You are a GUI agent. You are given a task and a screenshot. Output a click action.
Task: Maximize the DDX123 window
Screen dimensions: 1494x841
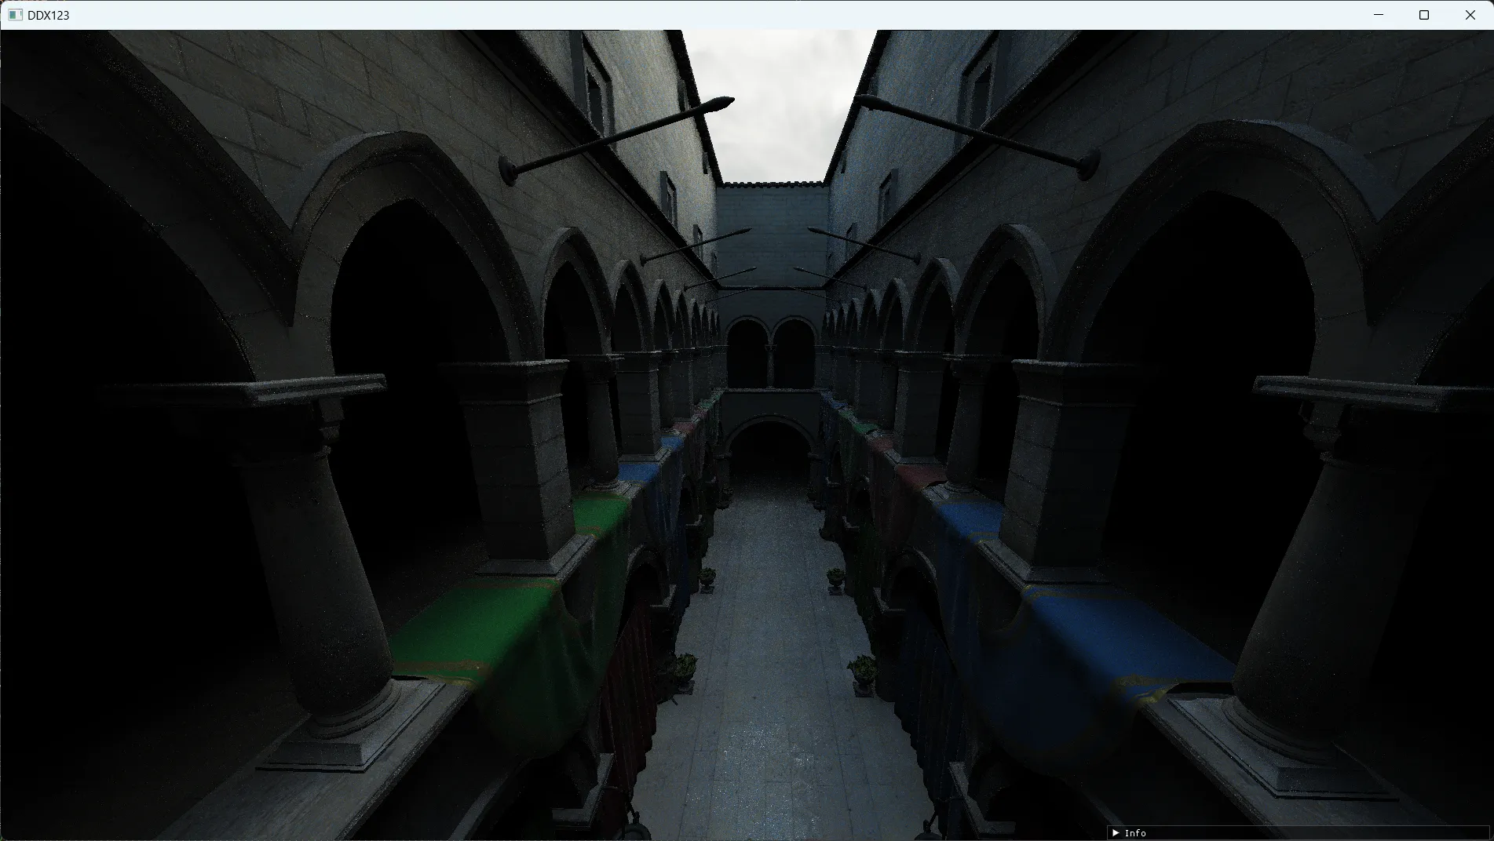1424,15
